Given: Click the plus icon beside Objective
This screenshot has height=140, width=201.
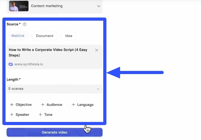Looking at the screenshot, I should 12,105.
